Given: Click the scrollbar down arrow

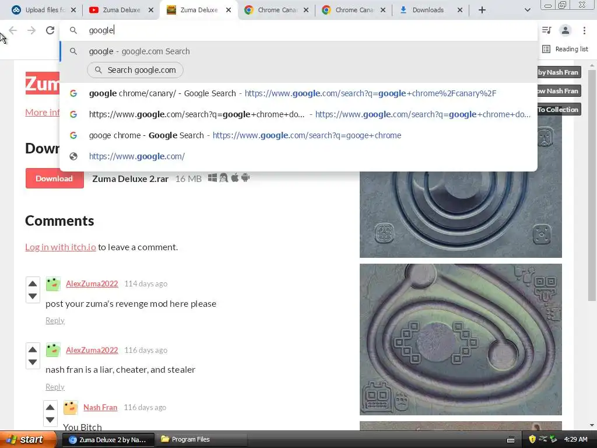Looking at the screenshot, I should (x=592, y=425).
